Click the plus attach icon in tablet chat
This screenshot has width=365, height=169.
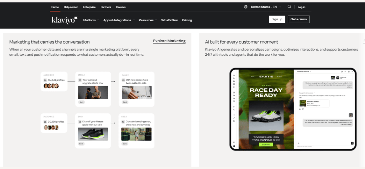[299, 143]
